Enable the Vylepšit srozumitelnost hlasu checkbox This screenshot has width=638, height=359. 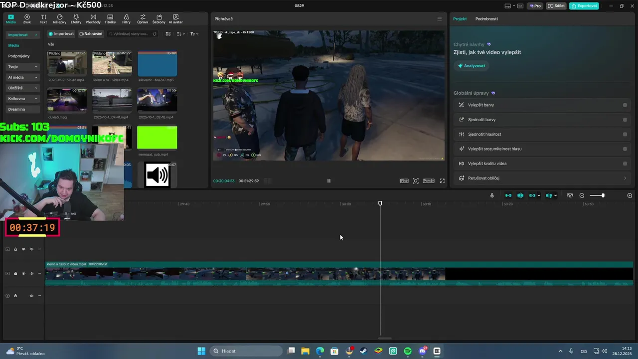625,149
